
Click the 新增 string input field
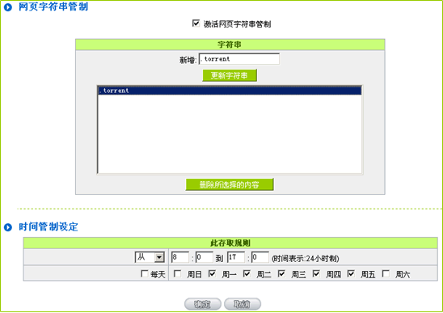pos(239,59)
